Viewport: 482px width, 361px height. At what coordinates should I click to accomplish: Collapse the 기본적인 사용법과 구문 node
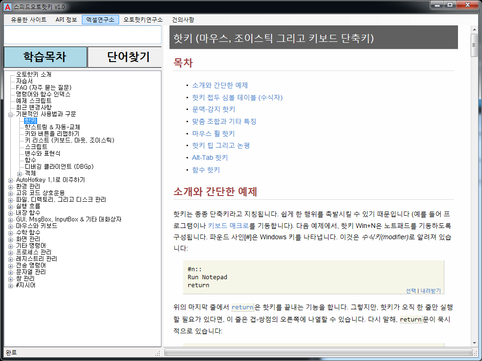point(10,115)
